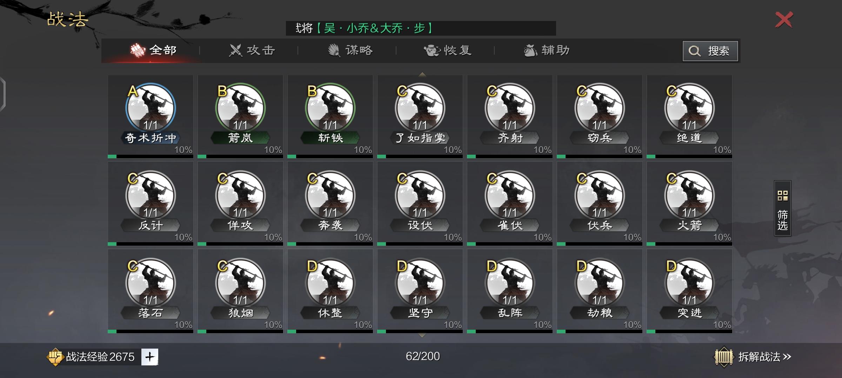842x378 pixels.
Task: Click the 突进 tactic progress bar
Action: pos(689,331)
